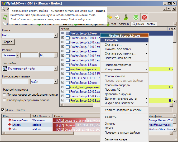Select 'Список файлов' menu entry

[124, 76]
